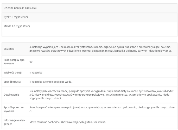This screenshot has width=178, height=130.
Task: Click the 'Sposób przechowywania' label
Action: coord(14,109)
